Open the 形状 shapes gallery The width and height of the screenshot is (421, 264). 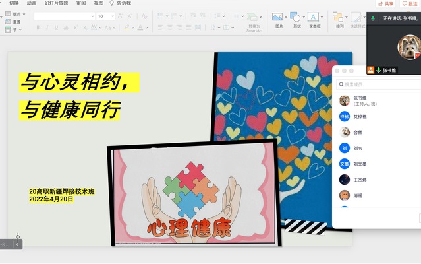point(296,18)
